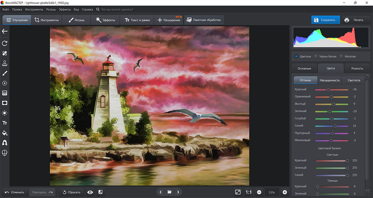Select the Цветное color mode radio
Image resolution: width=373 pixels, height=198 pixels.
[296, 56]
